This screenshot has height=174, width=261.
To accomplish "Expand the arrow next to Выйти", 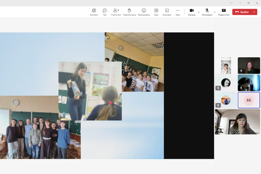I will coord(254,12).
